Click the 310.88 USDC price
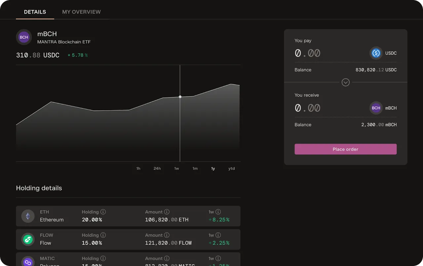Screen dimensions: 423x266 [38, 55]
